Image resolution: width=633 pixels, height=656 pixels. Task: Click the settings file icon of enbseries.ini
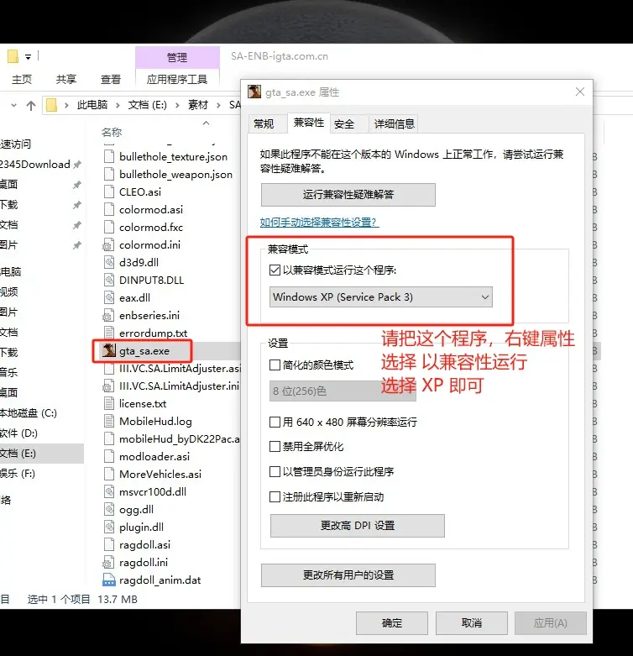click(x=108, y=315)
